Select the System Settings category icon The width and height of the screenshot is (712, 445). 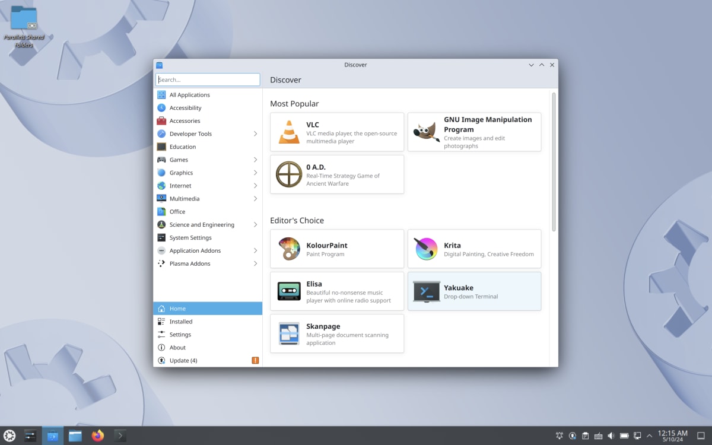point(161,238)
